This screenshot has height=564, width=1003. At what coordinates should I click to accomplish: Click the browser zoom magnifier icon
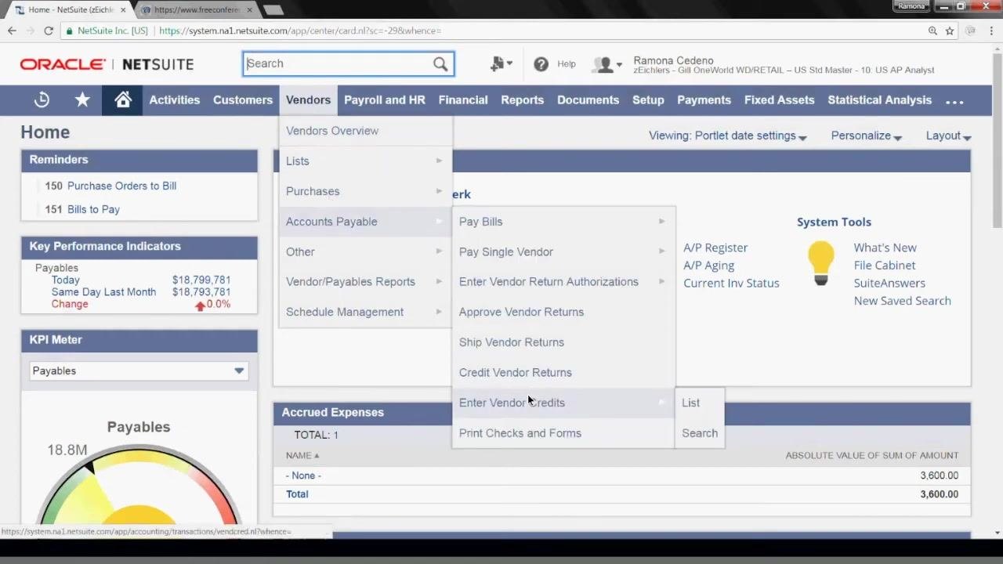pyautogui.click(x=932, y=31)
